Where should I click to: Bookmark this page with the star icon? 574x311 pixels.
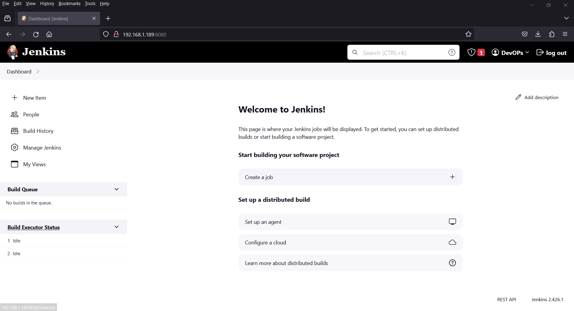468,34
